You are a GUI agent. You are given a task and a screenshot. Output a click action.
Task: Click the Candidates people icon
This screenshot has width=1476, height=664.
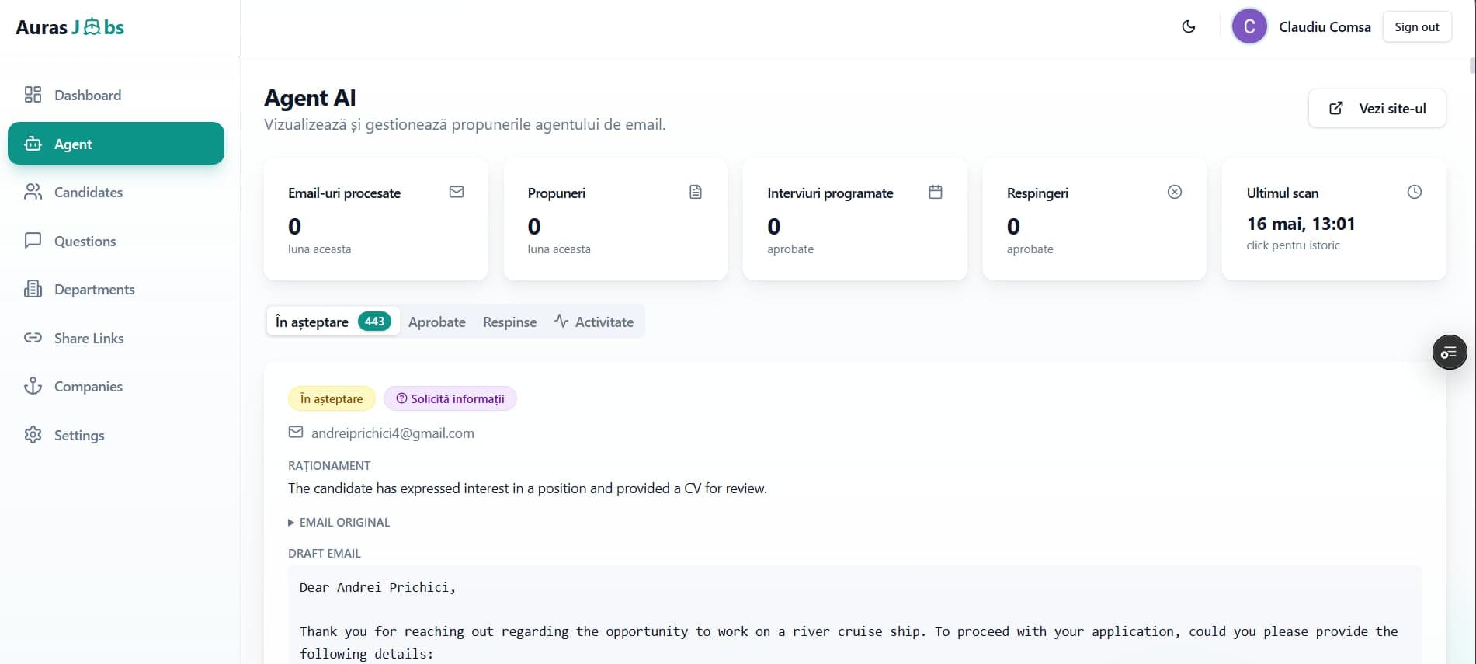33,192
